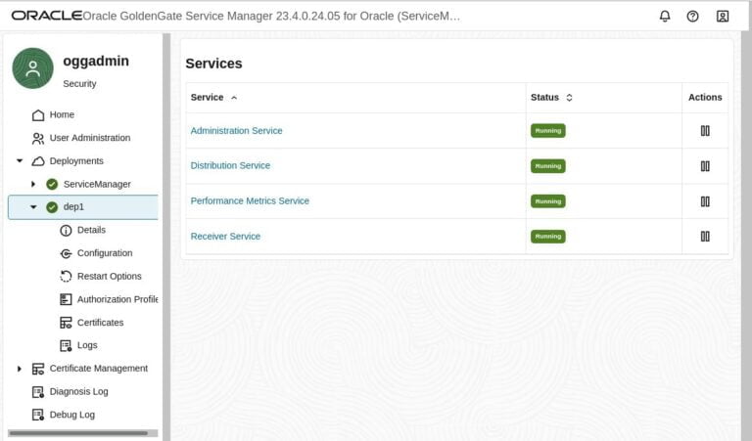Open User Administration page
The image size is (752, 441).
click(89, 138)
